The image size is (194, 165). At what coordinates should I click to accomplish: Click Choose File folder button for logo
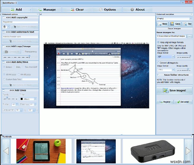tap(12, 52)
